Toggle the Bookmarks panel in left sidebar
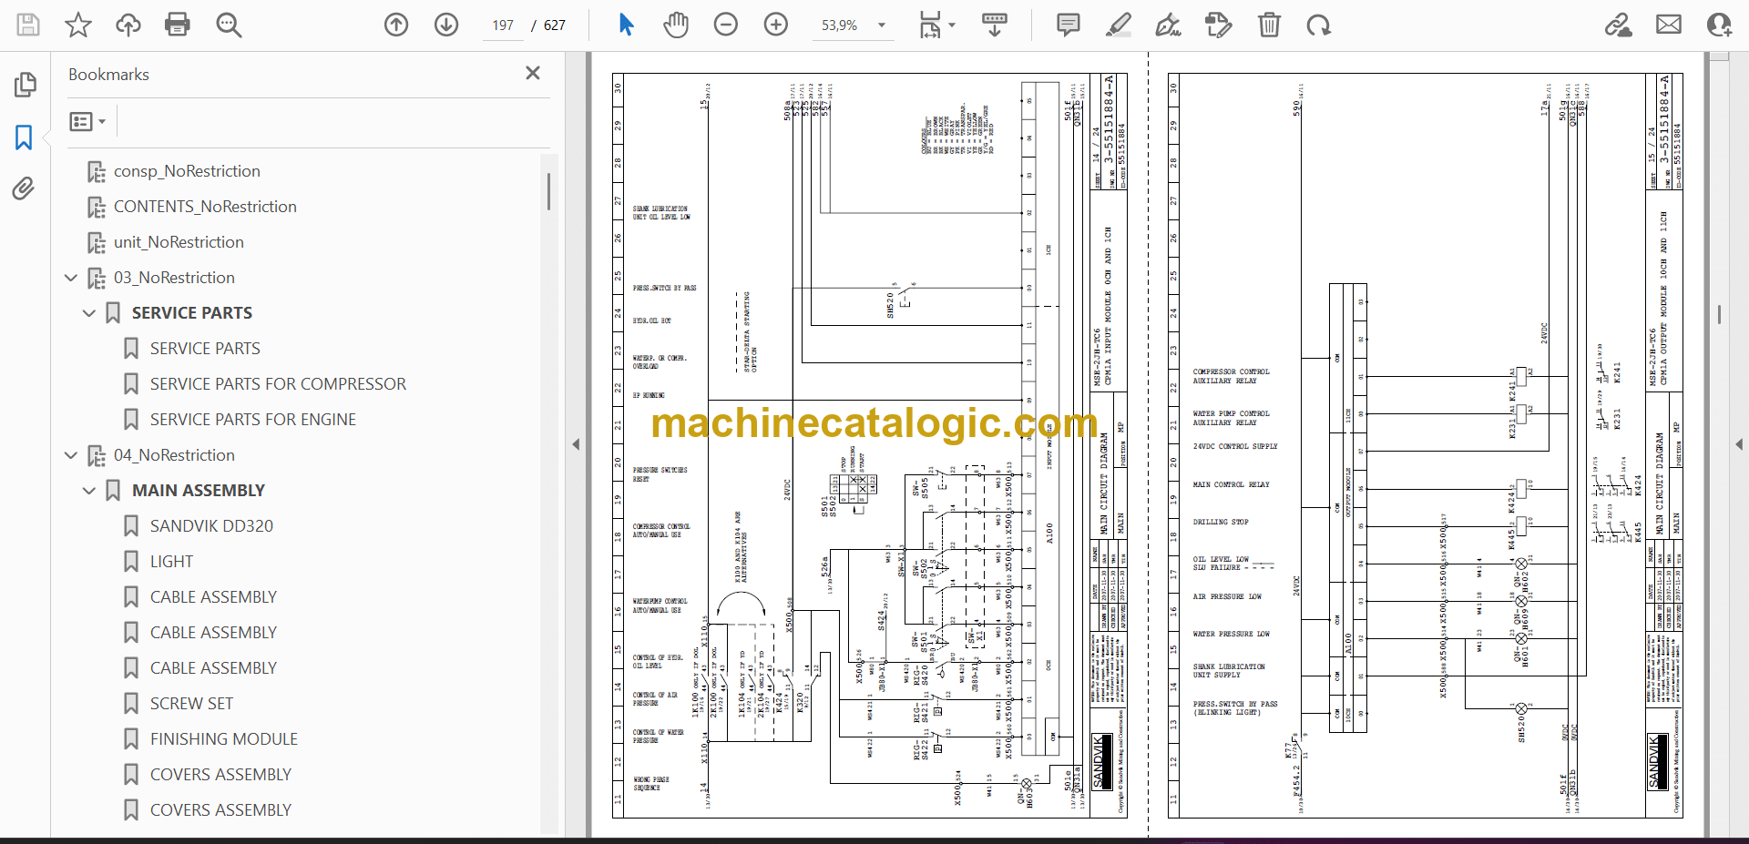The image size is (1749, 844). 25,137
